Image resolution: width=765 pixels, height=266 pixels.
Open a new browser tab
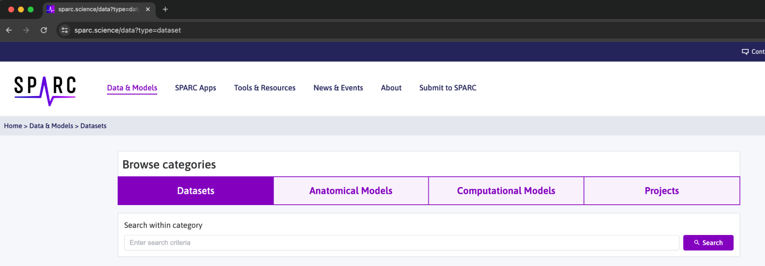(x=165, y=9)
